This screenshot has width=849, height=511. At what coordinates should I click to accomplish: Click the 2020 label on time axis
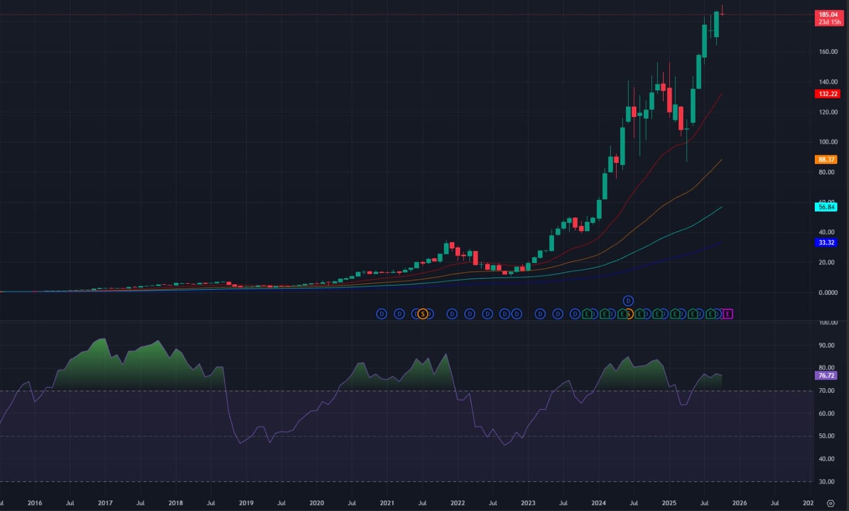[x=316, y=503]
